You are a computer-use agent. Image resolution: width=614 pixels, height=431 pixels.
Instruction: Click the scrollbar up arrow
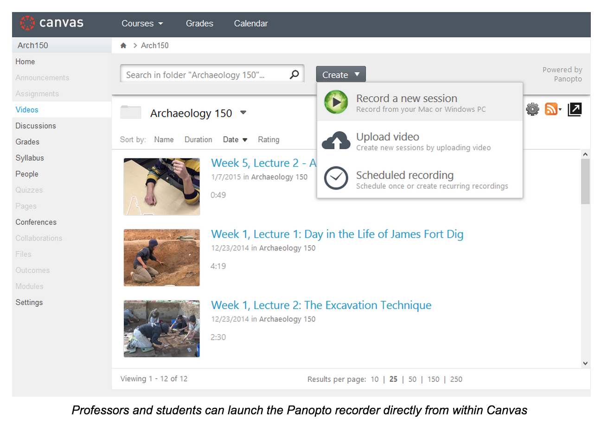pyautogui.click(x=585, y=154)
